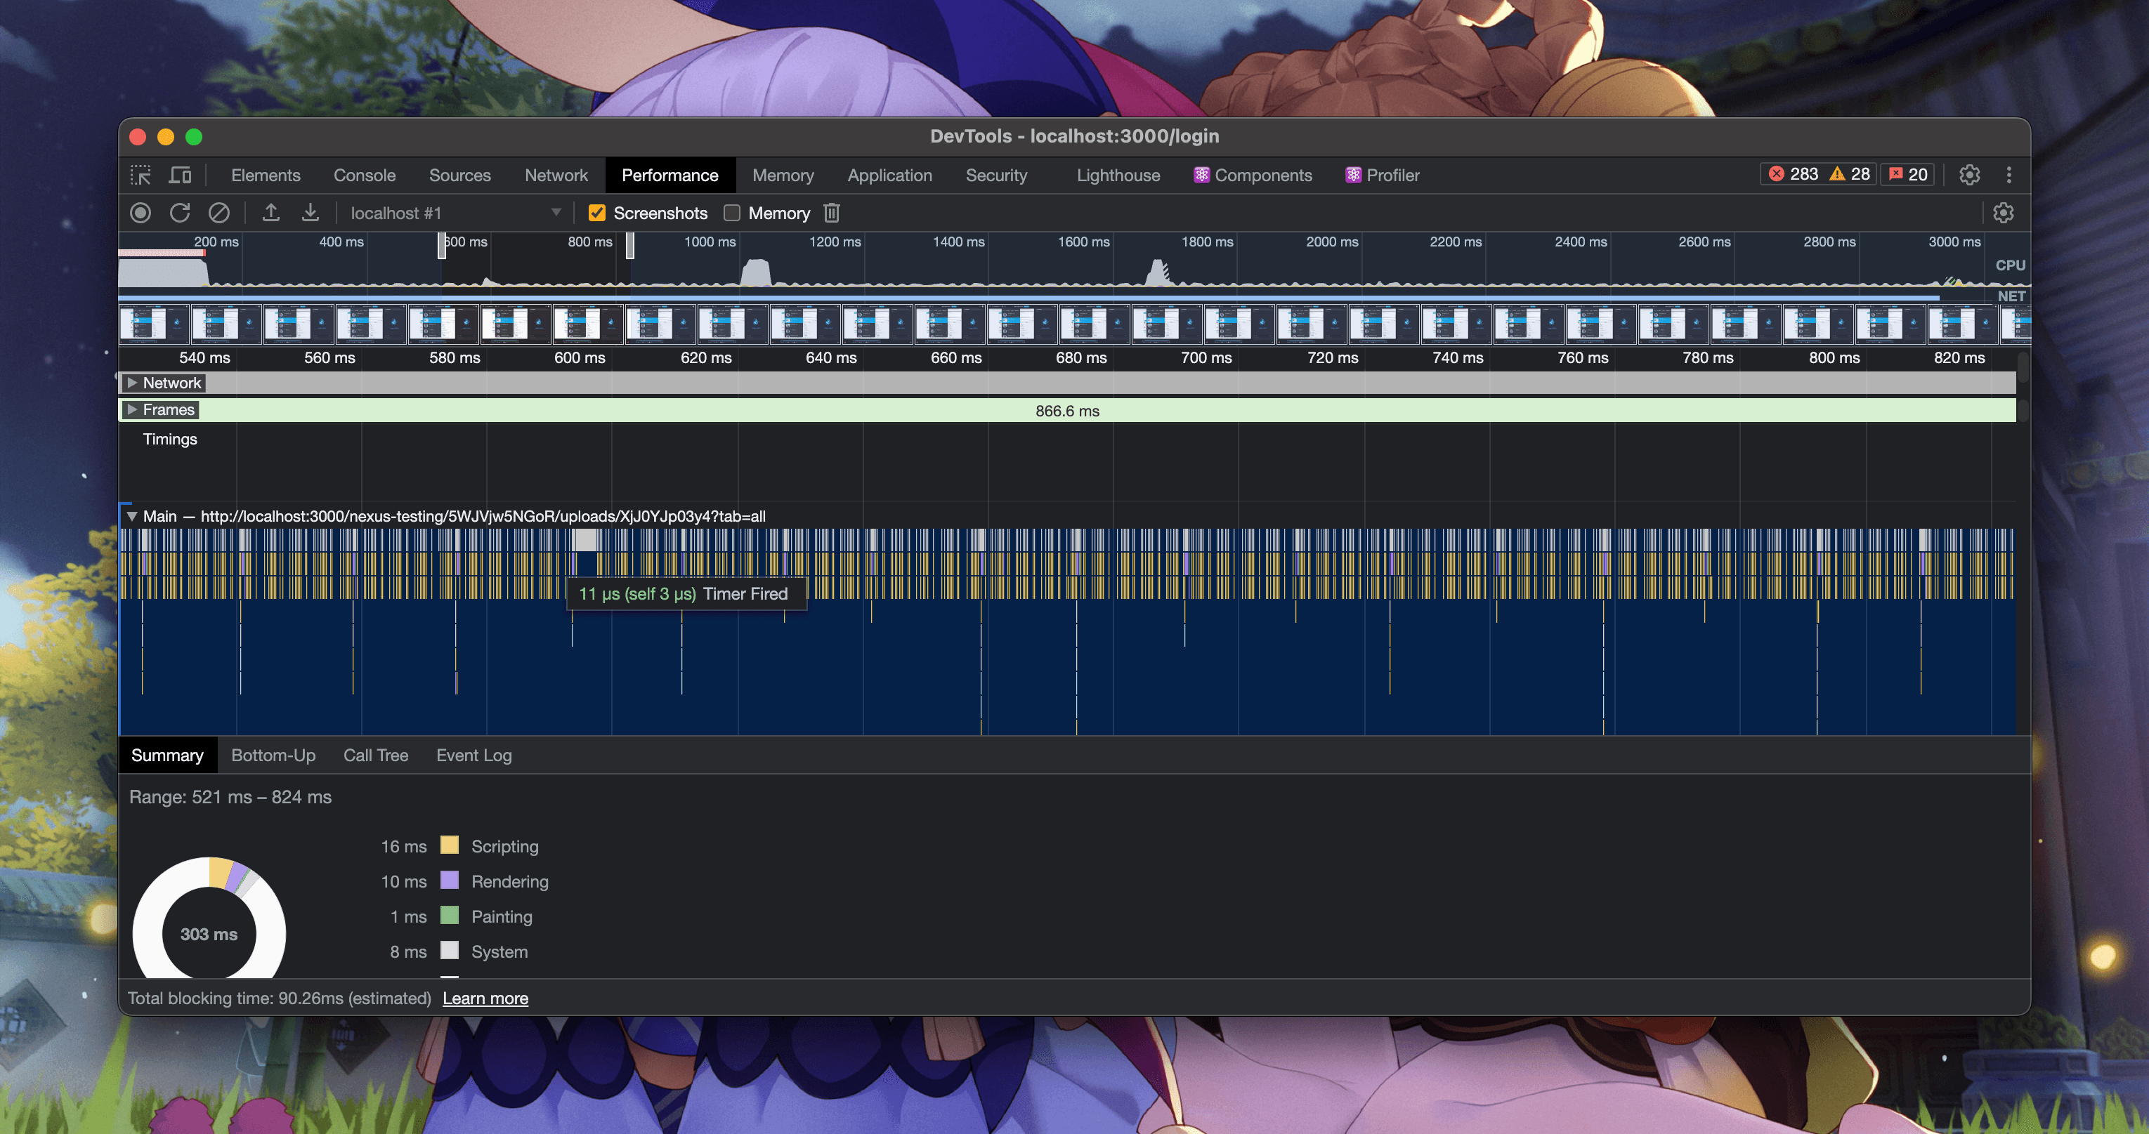Screen dimensions: 2149x1134
Task: Open the Memory panel tab
Action: (783, 175)
